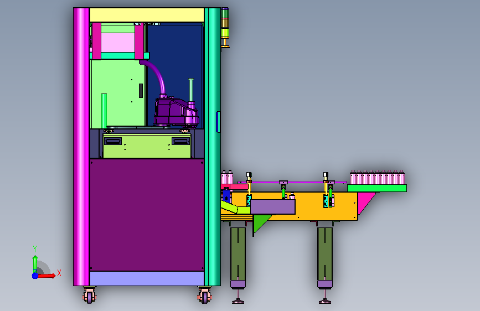Screen dimensions: 480x311
Task: Select the left conveyor leveling foot
Action: (x=238, y=296)
